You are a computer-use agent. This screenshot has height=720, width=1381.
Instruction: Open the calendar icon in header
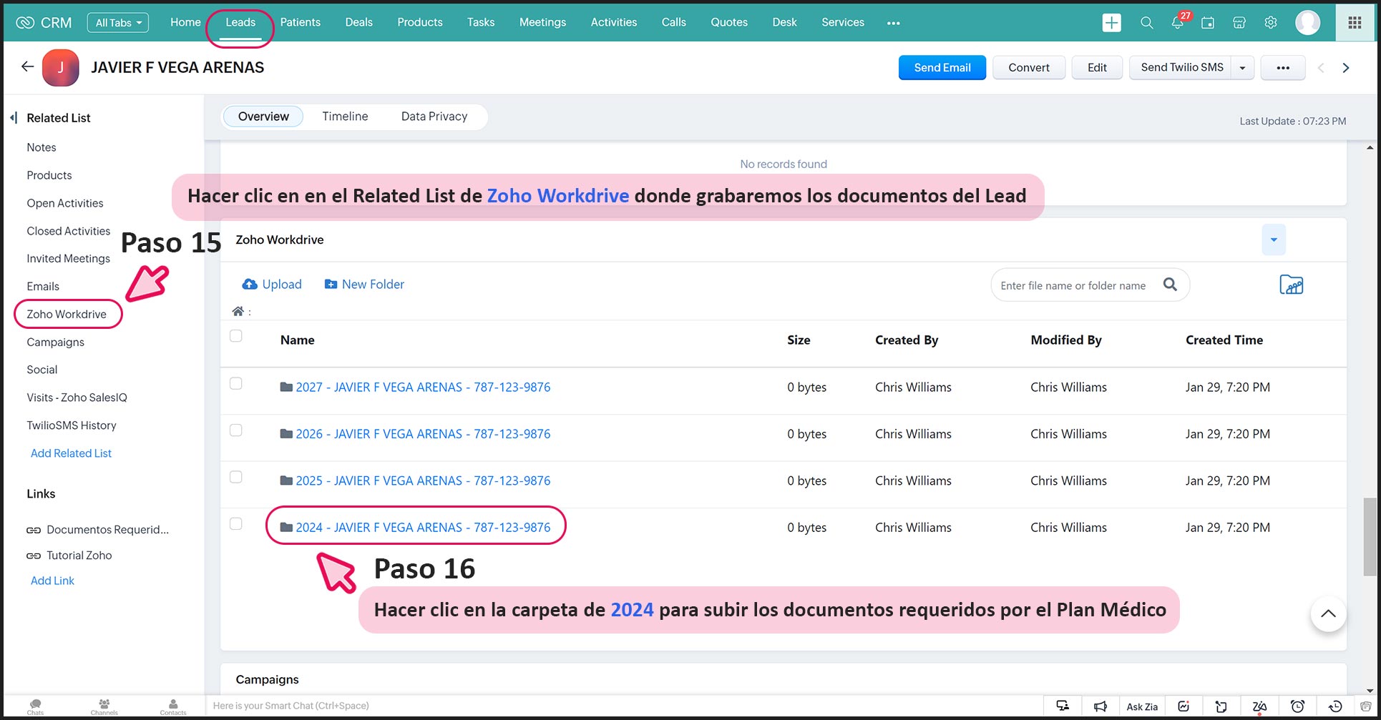click(x=1208, y=23)
